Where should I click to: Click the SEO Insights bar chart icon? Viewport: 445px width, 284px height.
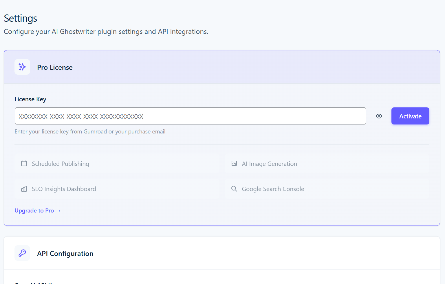pos(24,189)
